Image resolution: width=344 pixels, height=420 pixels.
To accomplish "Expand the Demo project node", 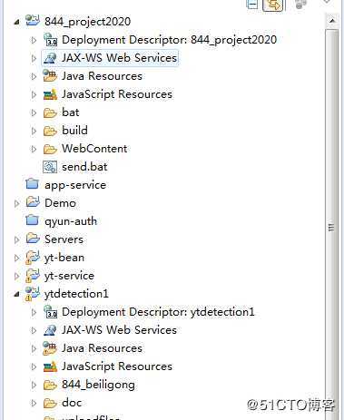I will [x=17, y=203].
